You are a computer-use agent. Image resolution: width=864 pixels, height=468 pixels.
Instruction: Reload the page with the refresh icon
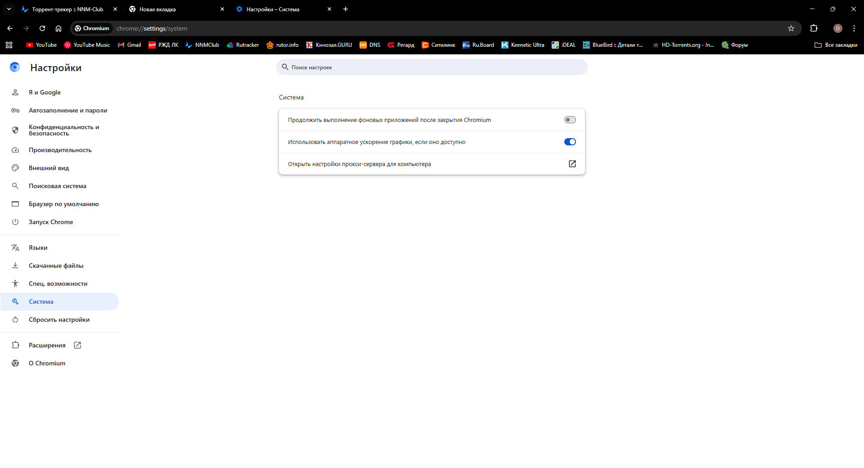point(42,28)
